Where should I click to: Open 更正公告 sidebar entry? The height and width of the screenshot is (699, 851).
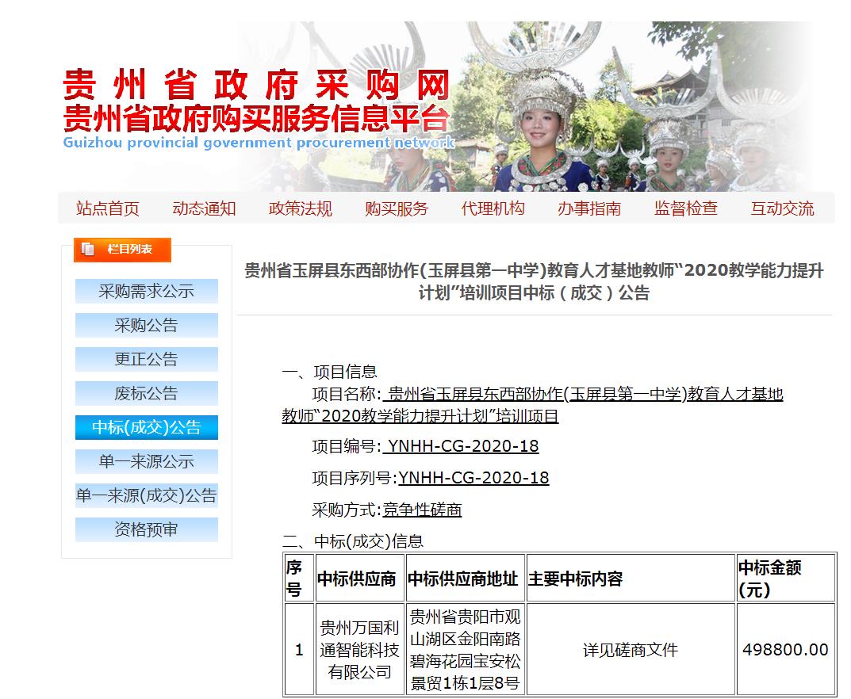pyautogui.click(x=146, y=359)
